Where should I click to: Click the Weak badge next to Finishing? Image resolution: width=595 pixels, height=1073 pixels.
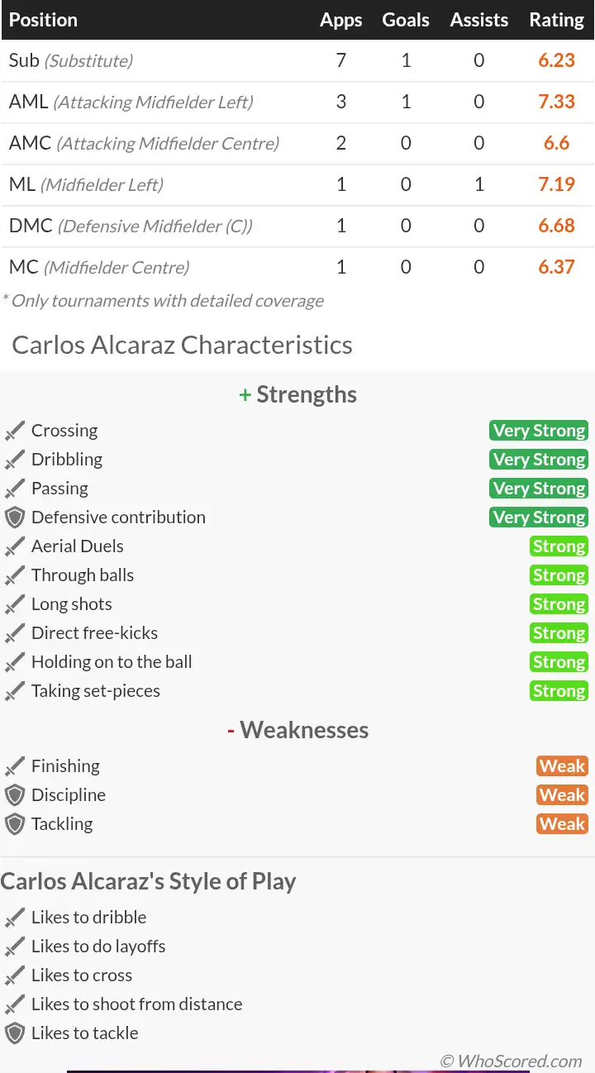pos(562,766)
